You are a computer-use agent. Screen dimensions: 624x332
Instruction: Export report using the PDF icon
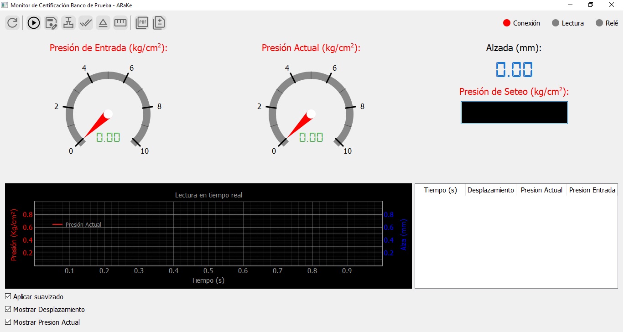[x=142, y=22]
